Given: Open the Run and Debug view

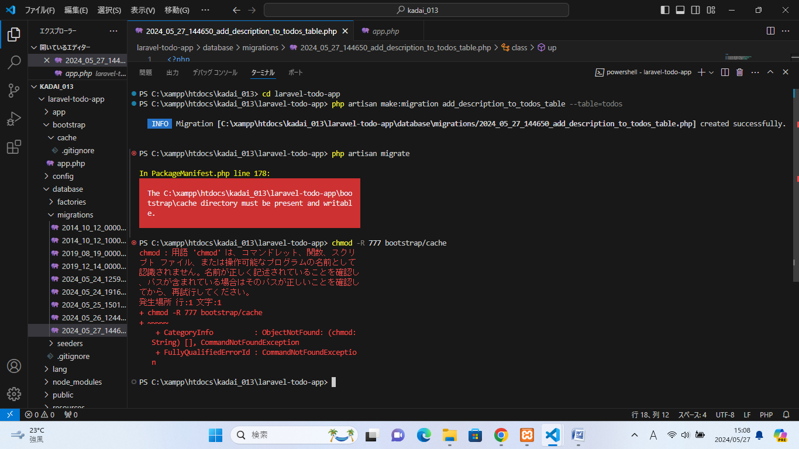Looking at the screenshot, I should 13,119.
